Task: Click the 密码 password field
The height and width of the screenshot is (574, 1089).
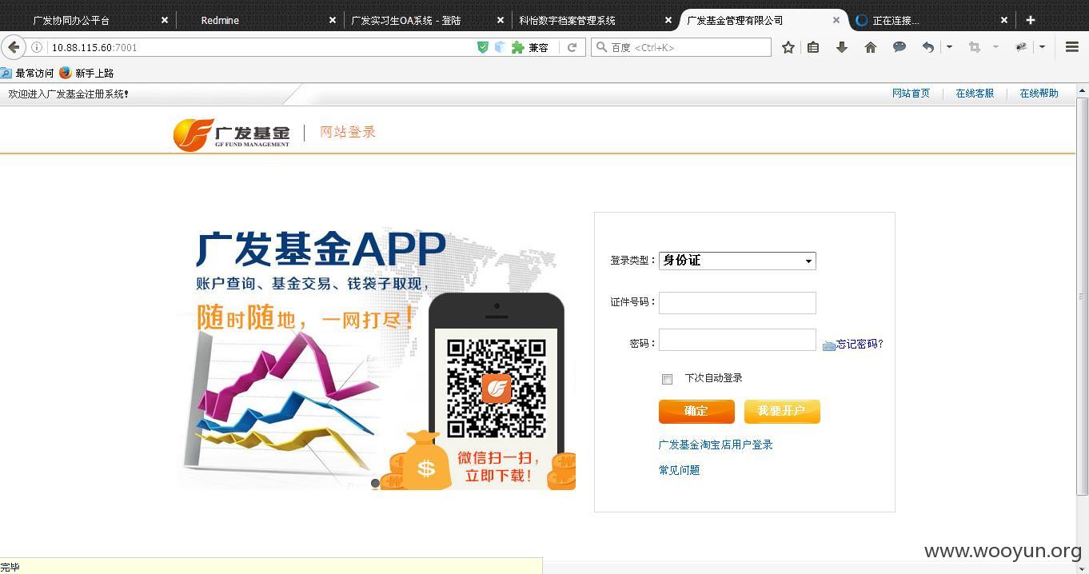Action: click(737, 340)
